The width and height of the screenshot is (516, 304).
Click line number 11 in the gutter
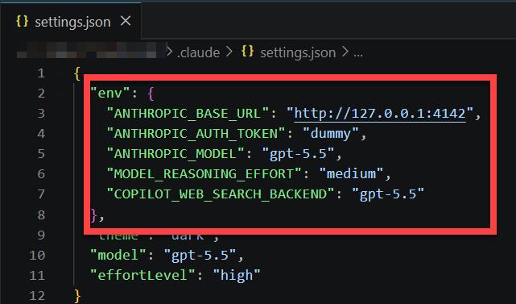pyautogui.click(x=37, y=275)
